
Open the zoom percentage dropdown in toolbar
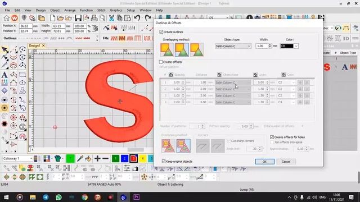tap(227, 17)
